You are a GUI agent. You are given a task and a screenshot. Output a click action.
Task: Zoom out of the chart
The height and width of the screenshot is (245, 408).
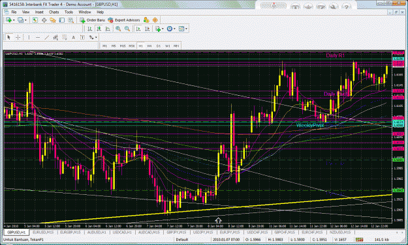[x=127, y=29]
